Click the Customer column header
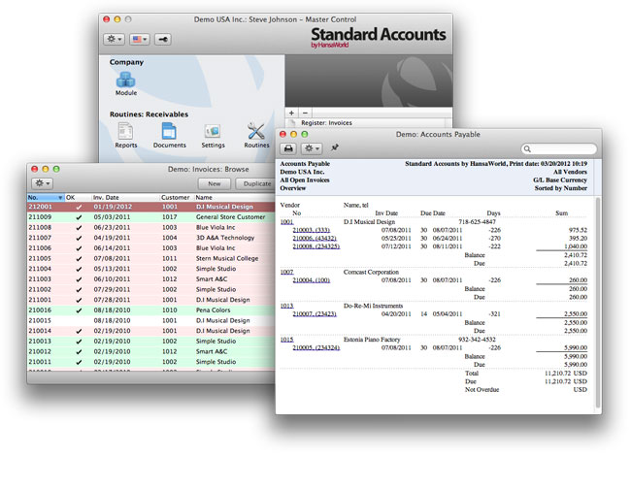The image size is (631, 490). 177,198
